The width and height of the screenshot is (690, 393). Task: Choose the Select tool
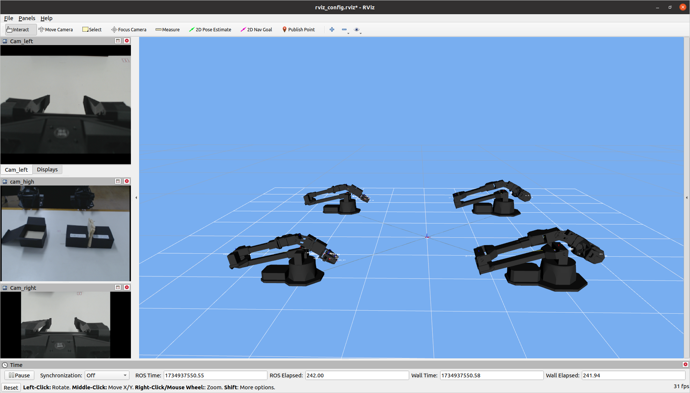point(92,29)
